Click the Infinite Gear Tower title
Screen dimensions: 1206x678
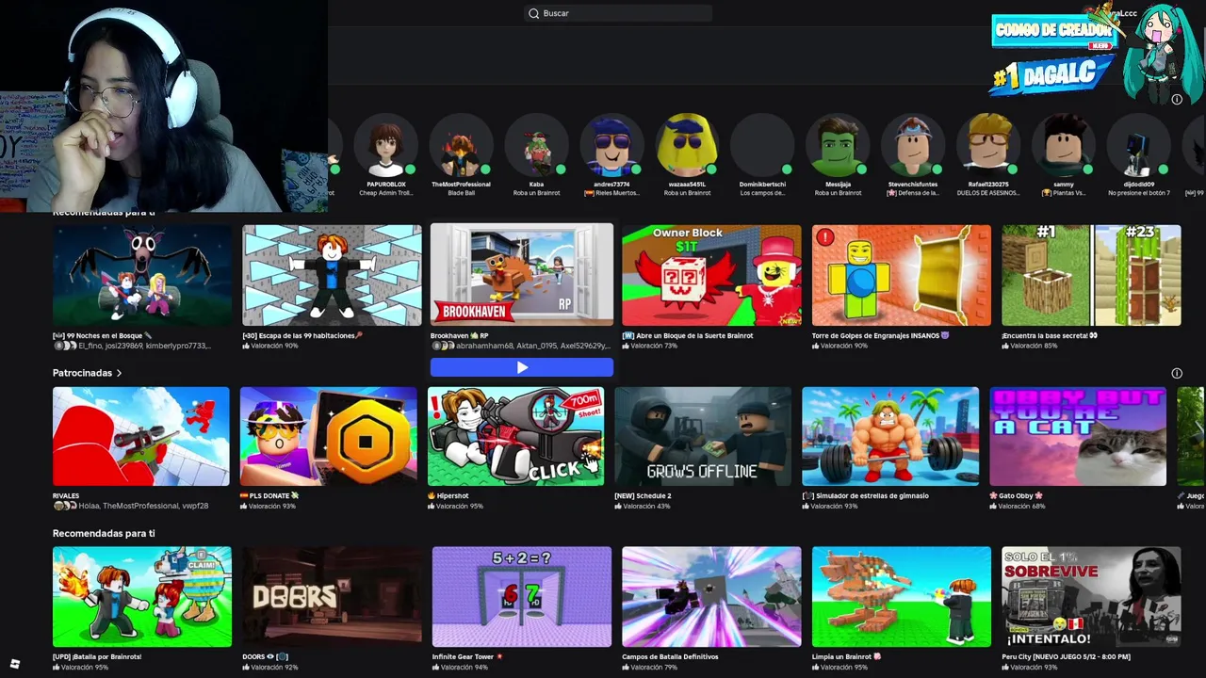click(x=467, y=656)
